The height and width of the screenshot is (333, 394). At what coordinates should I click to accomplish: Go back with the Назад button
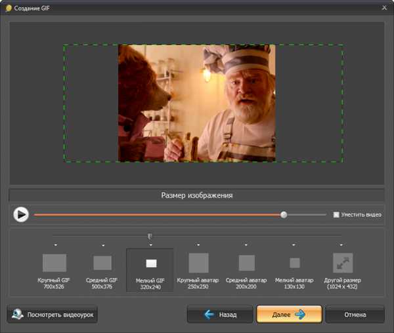tap(219, 315)
